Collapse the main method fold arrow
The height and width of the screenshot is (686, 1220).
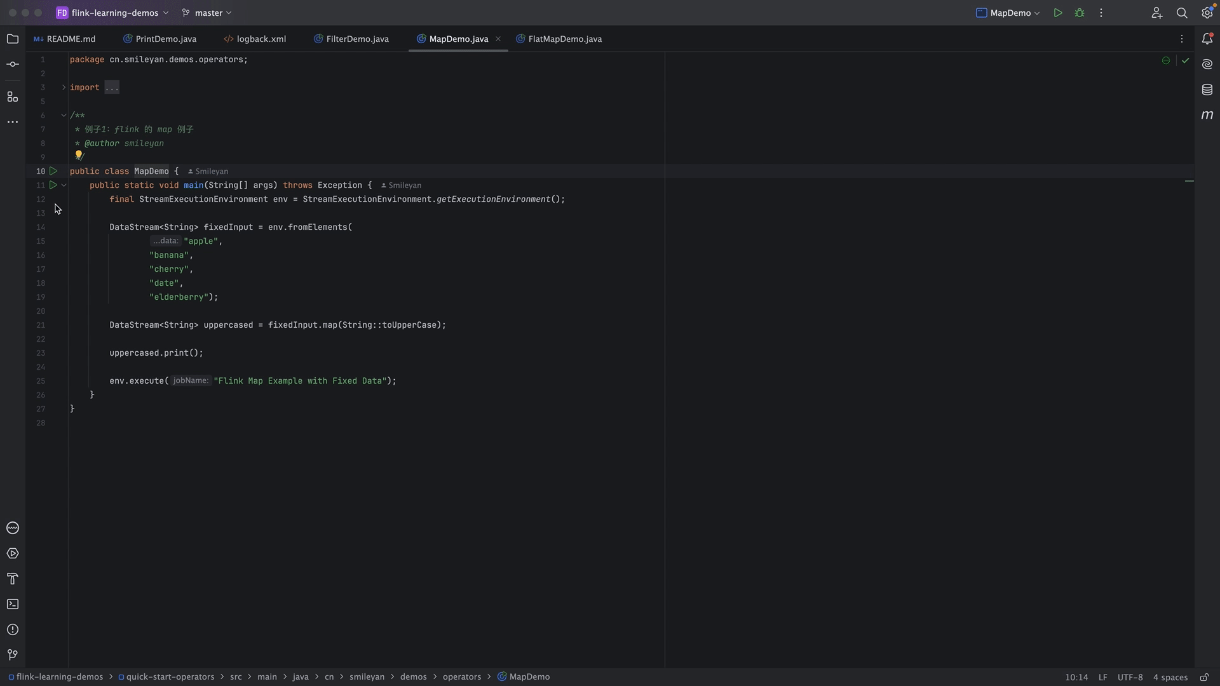[64, 185]
